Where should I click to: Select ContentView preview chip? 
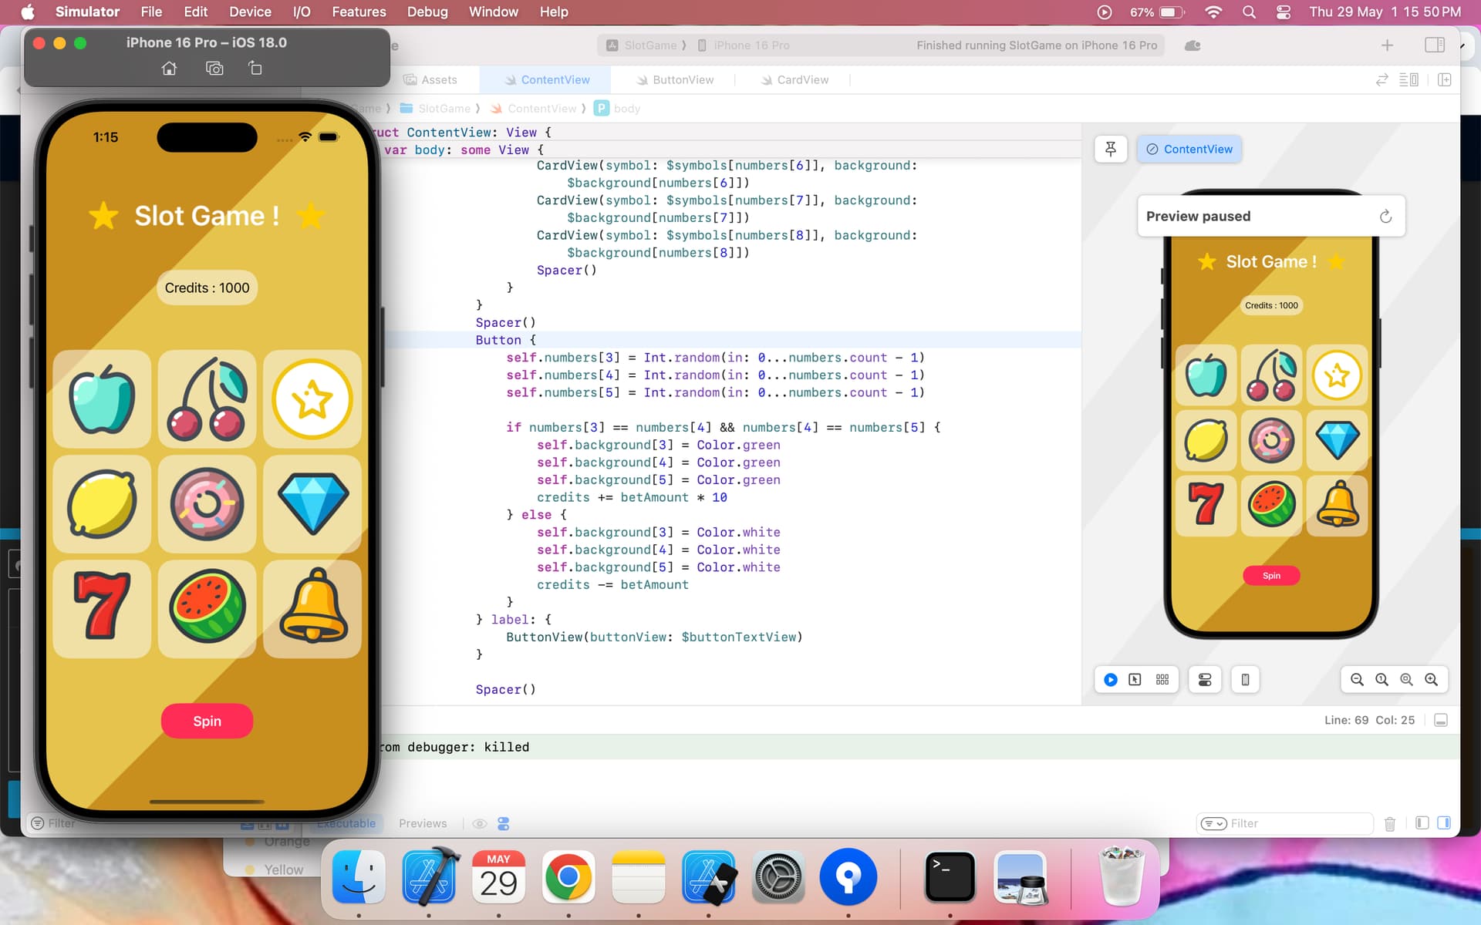pos(1189,150)
